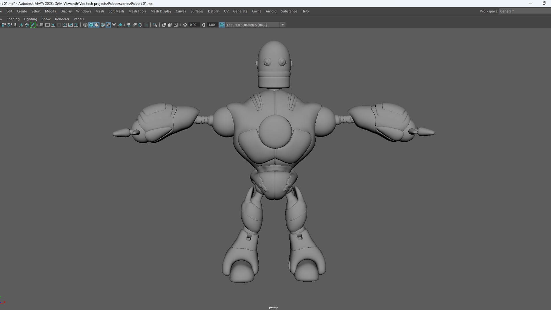Open the Substance menu
This screenshot has width=551, height=310.
289,11
